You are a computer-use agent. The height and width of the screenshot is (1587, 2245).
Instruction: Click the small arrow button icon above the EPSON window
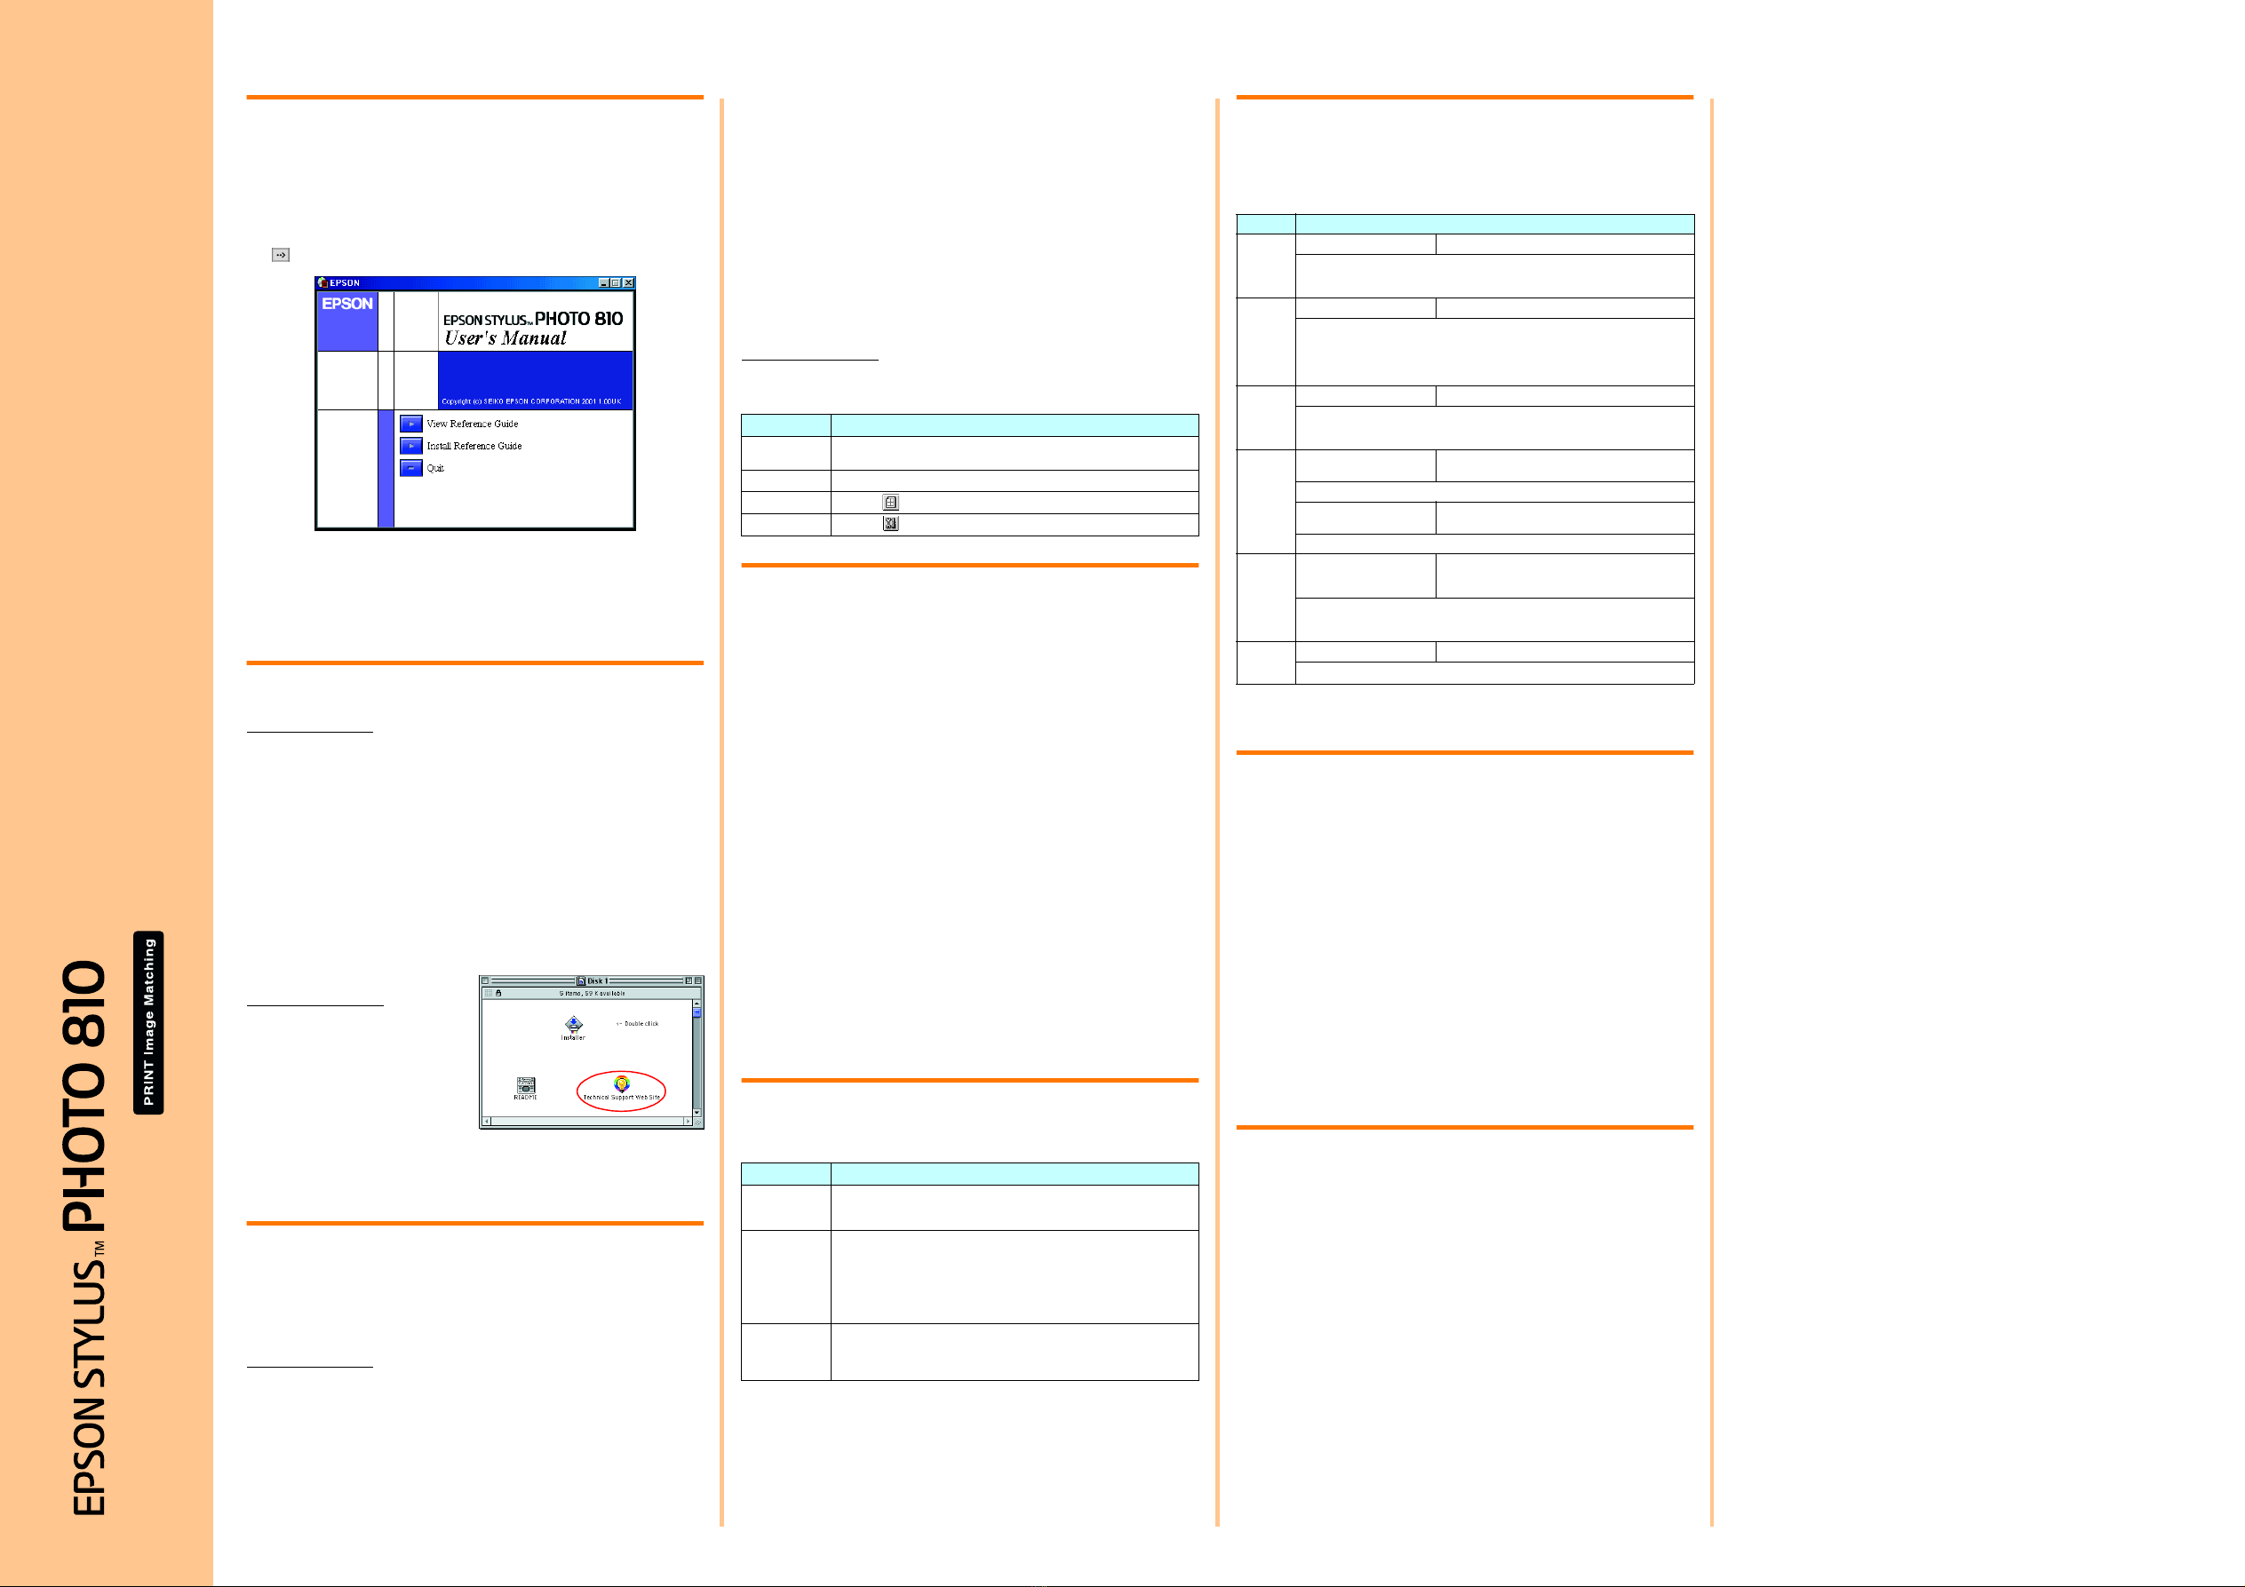(x=281, y=255)
